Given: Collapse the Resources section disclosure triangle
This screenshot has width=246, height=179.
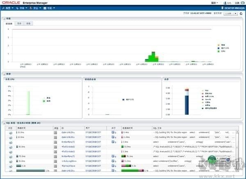Looking at the screenshot, I should click(4, 74).
